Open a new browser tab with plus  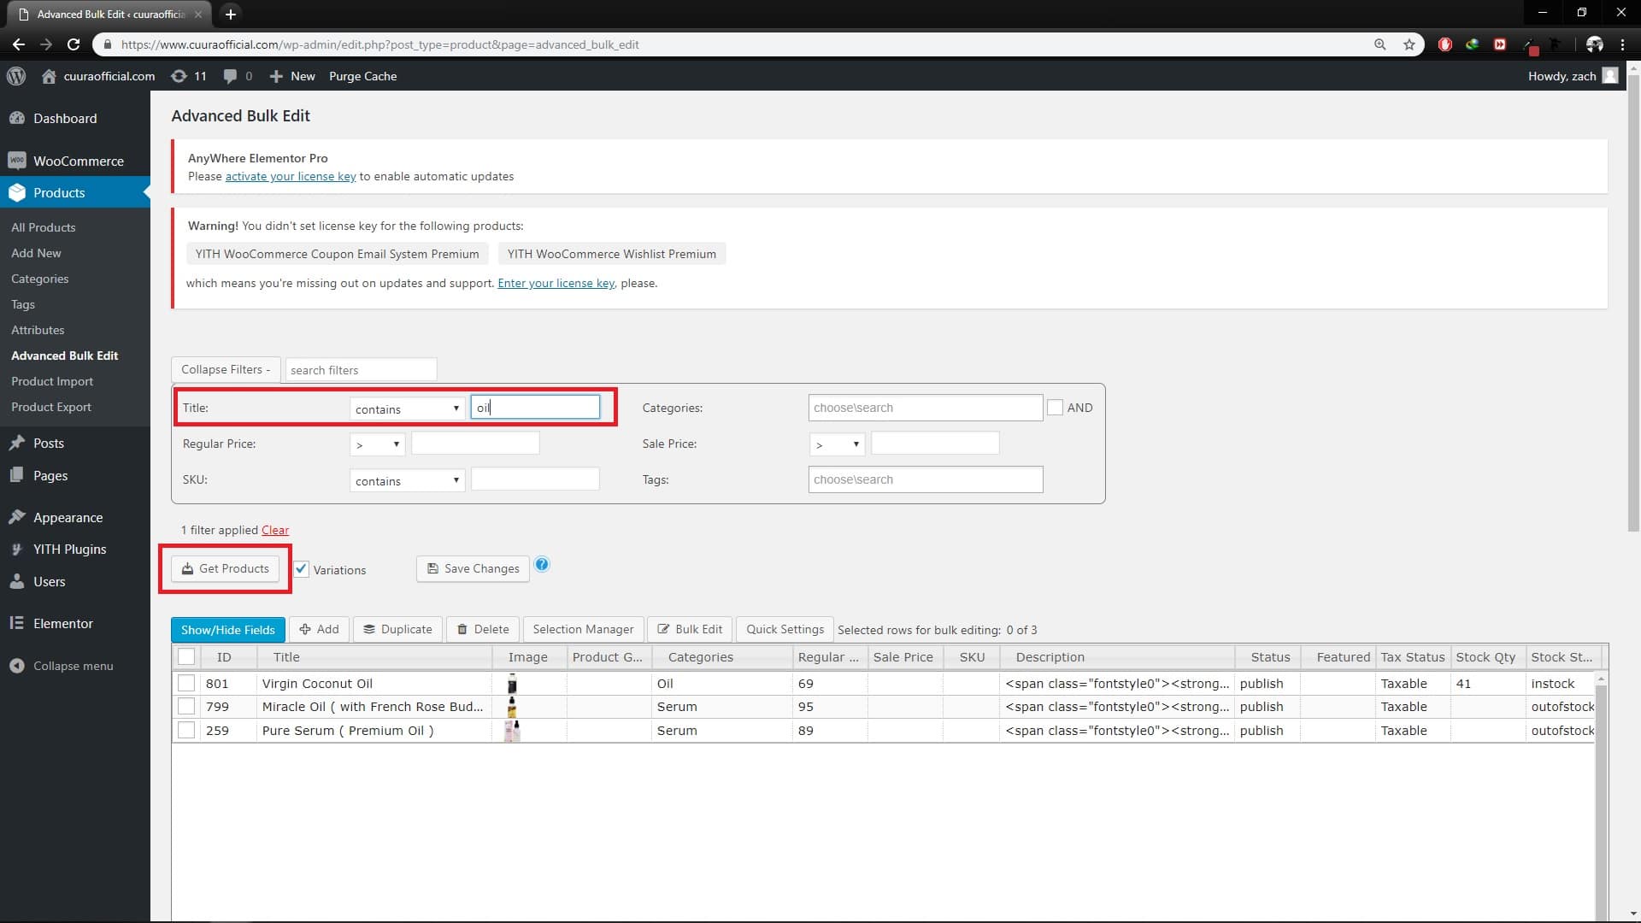(230, 14)
